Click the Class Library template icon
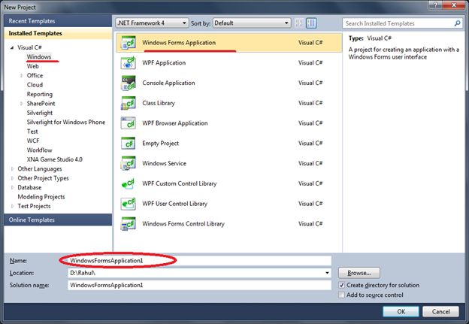 pyautogui.click(x=129, y=103)
